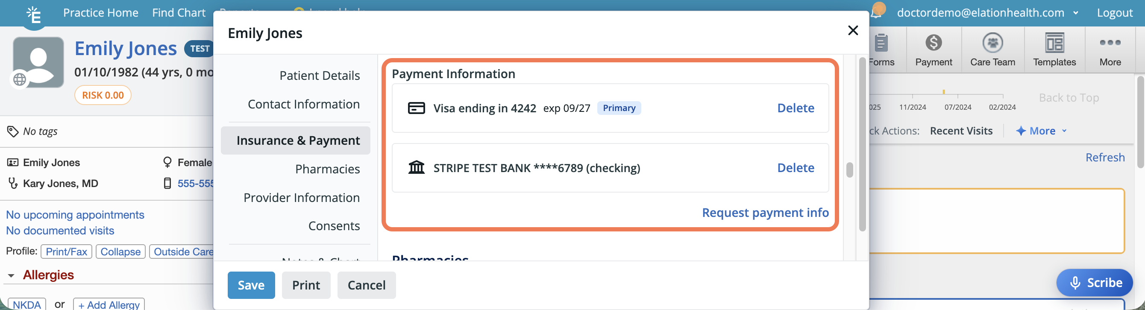1145x310 pixels.
Task: Open the Forms clipboard icon
Action: tap(881, 43)
